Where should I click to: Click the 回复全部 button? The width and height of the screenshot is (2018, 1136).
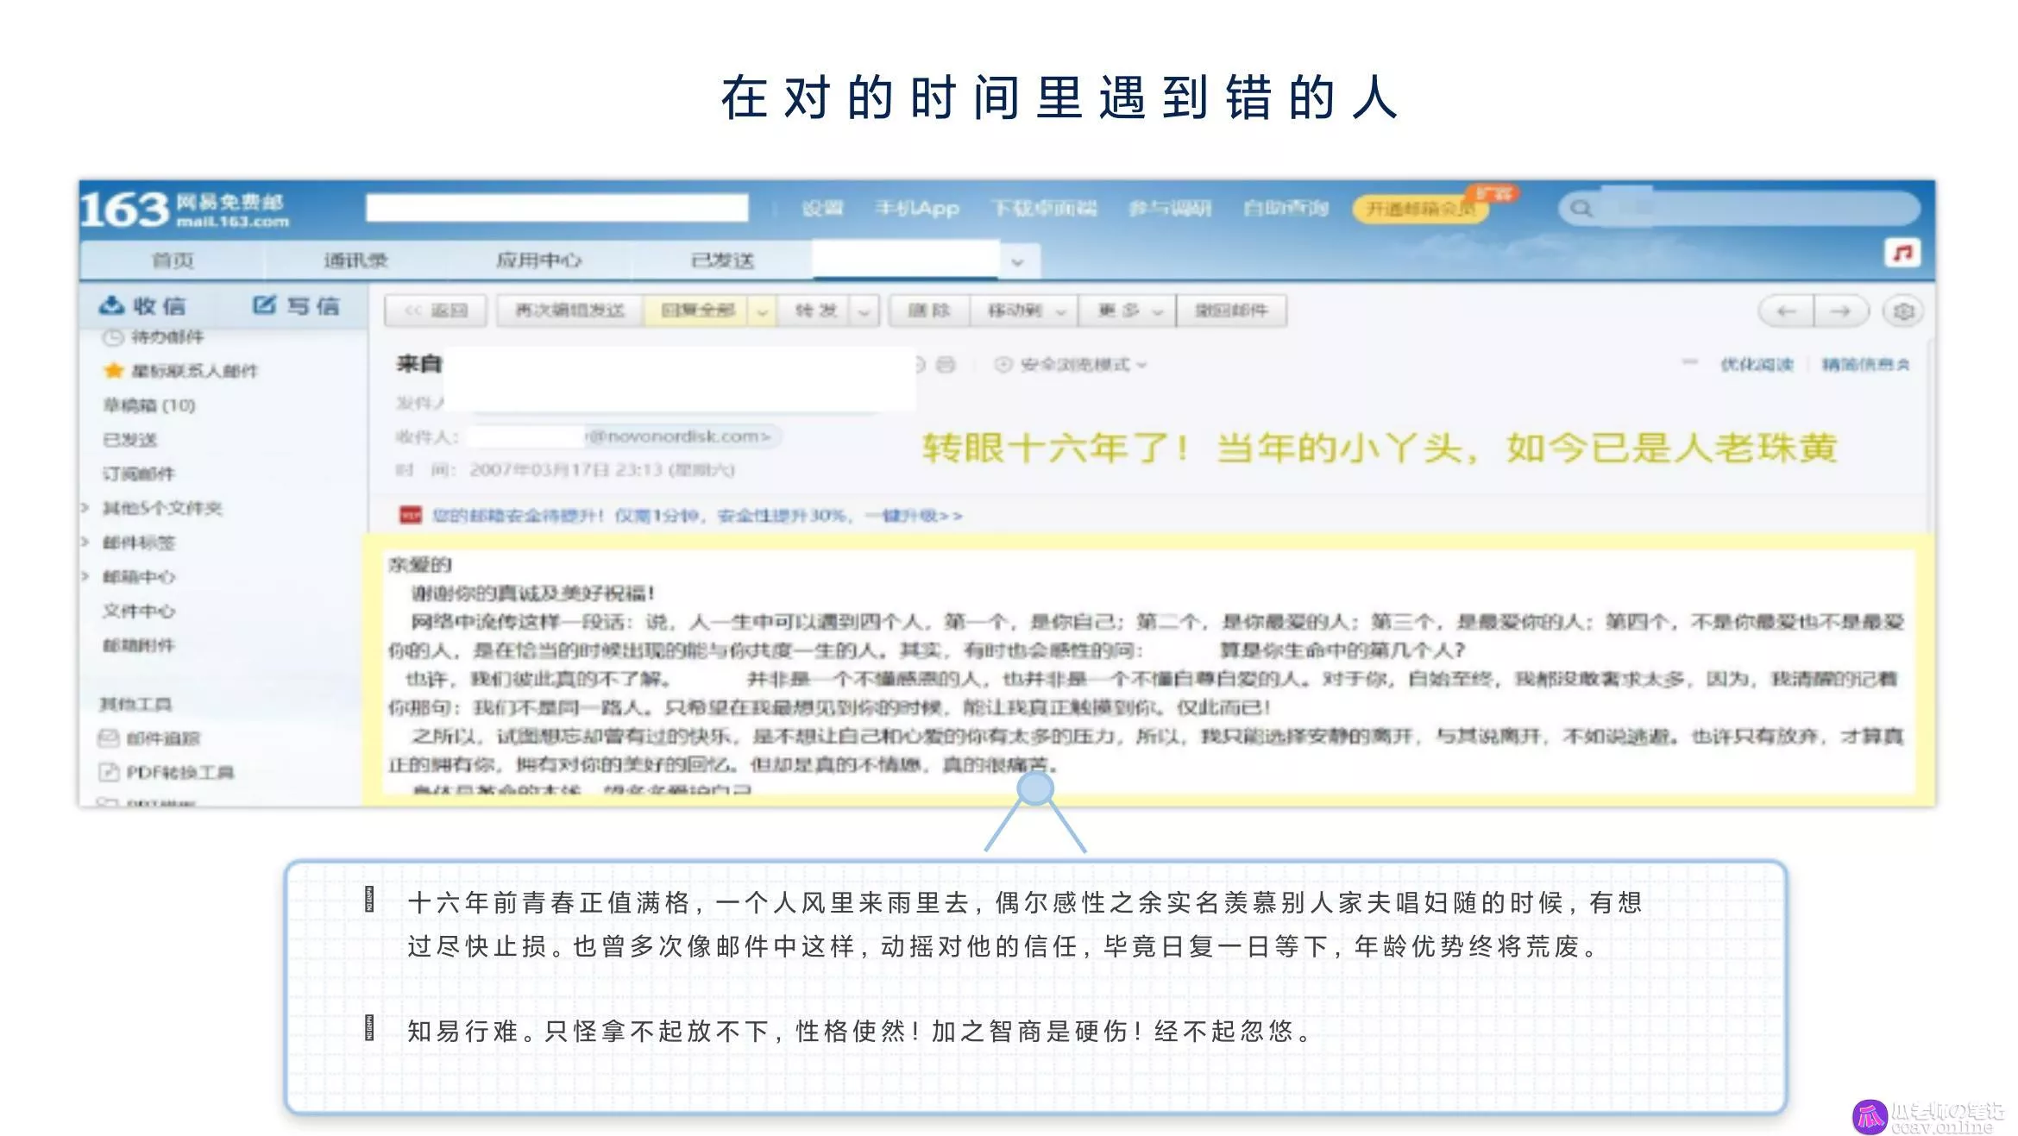[x=697, y=311]
